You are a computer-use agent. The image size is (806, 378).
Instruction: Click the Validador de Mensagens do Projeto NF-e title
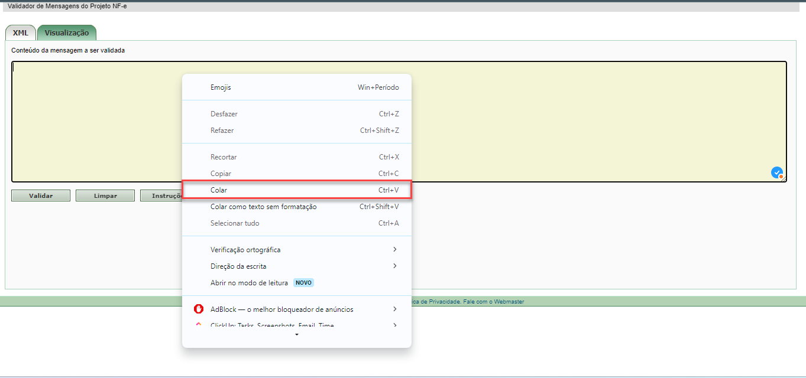[67, 6]
